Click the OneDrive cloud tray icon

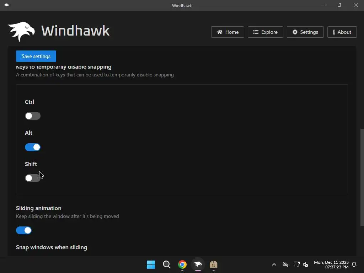285,264
